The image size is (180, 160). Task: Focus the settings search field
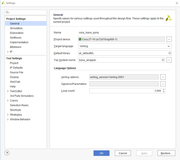[26, 12]
